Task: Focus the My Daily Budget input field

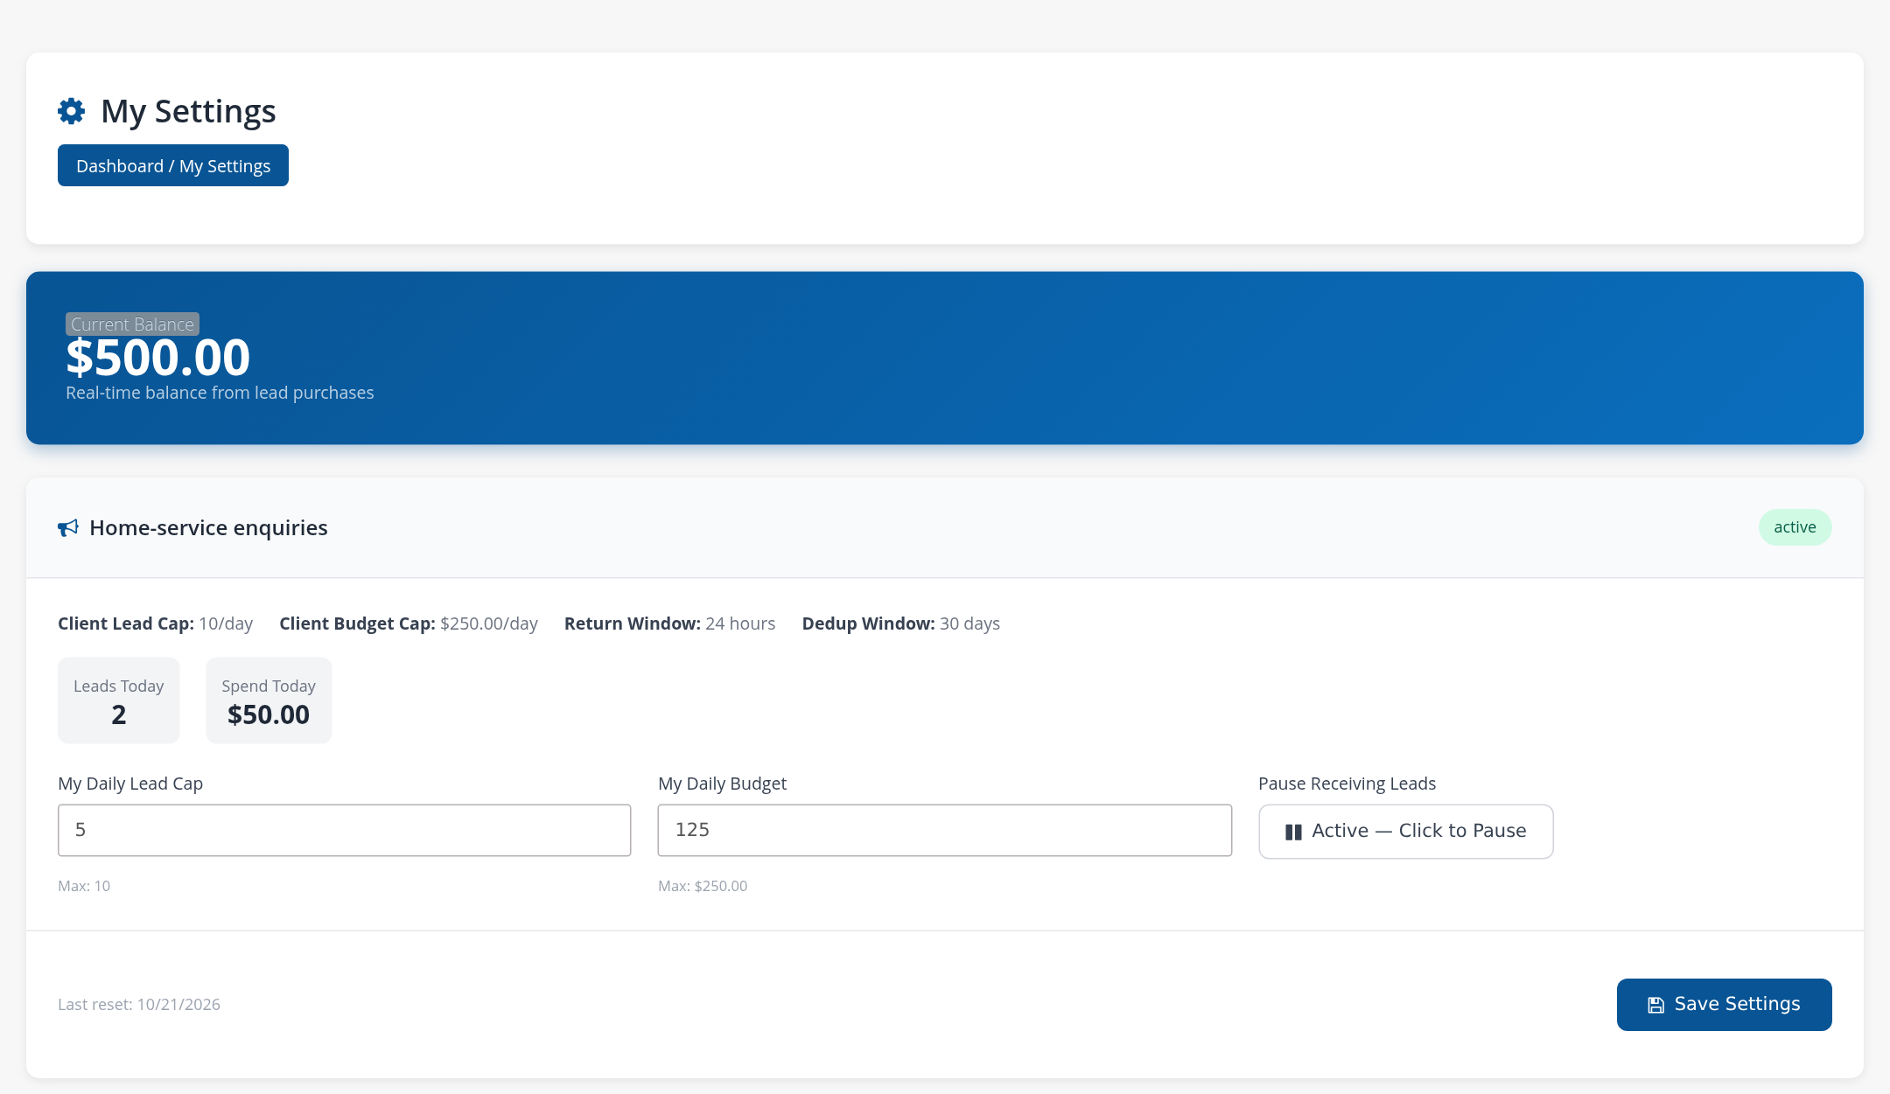Action: point(945,830)
